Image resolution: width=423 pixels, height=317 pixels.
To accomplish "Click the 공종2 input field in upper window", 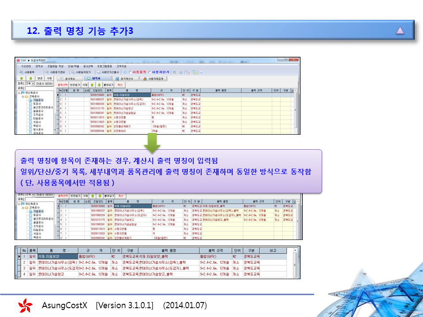I will (x=40, y=88).
